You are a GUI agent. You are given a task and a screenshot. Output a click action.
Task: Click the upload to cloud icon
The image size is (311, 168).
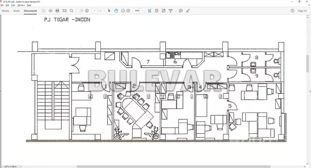tap(50, 11)
